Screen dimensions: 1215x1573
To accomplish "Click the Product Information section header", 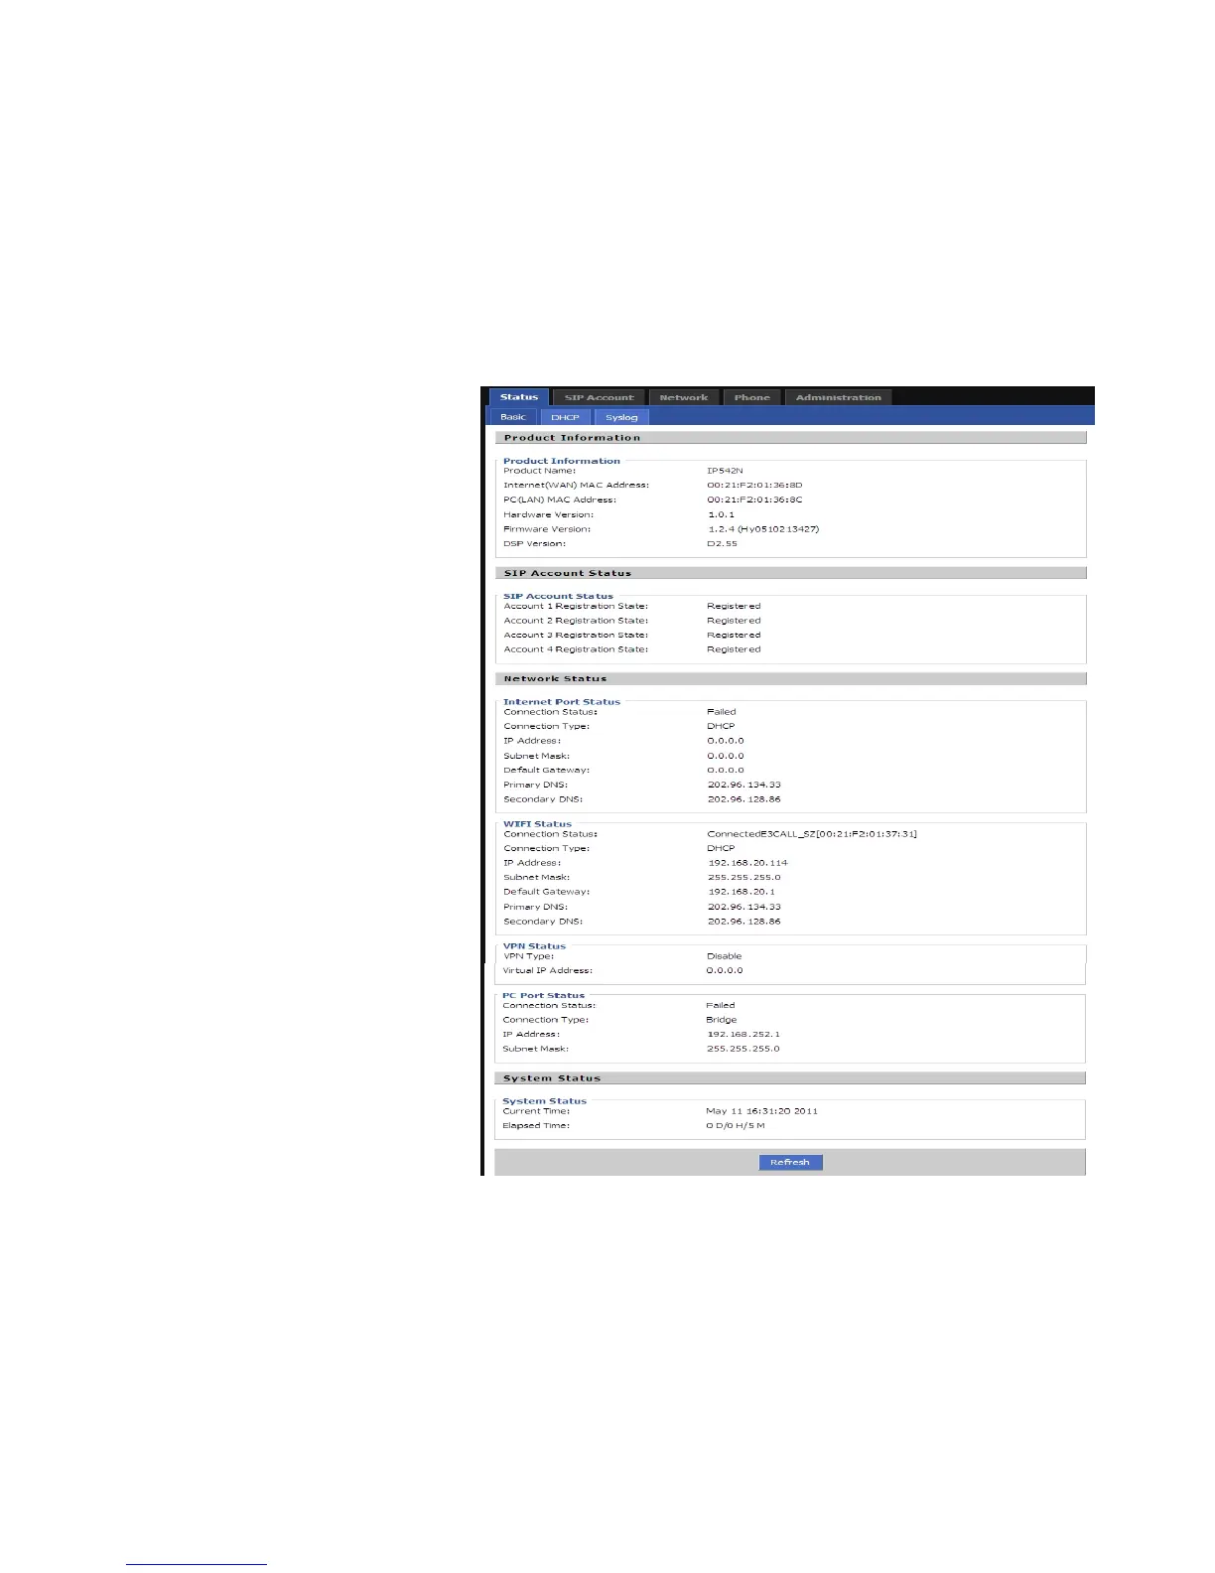I will pyautogui.click(x=790, y=437).
